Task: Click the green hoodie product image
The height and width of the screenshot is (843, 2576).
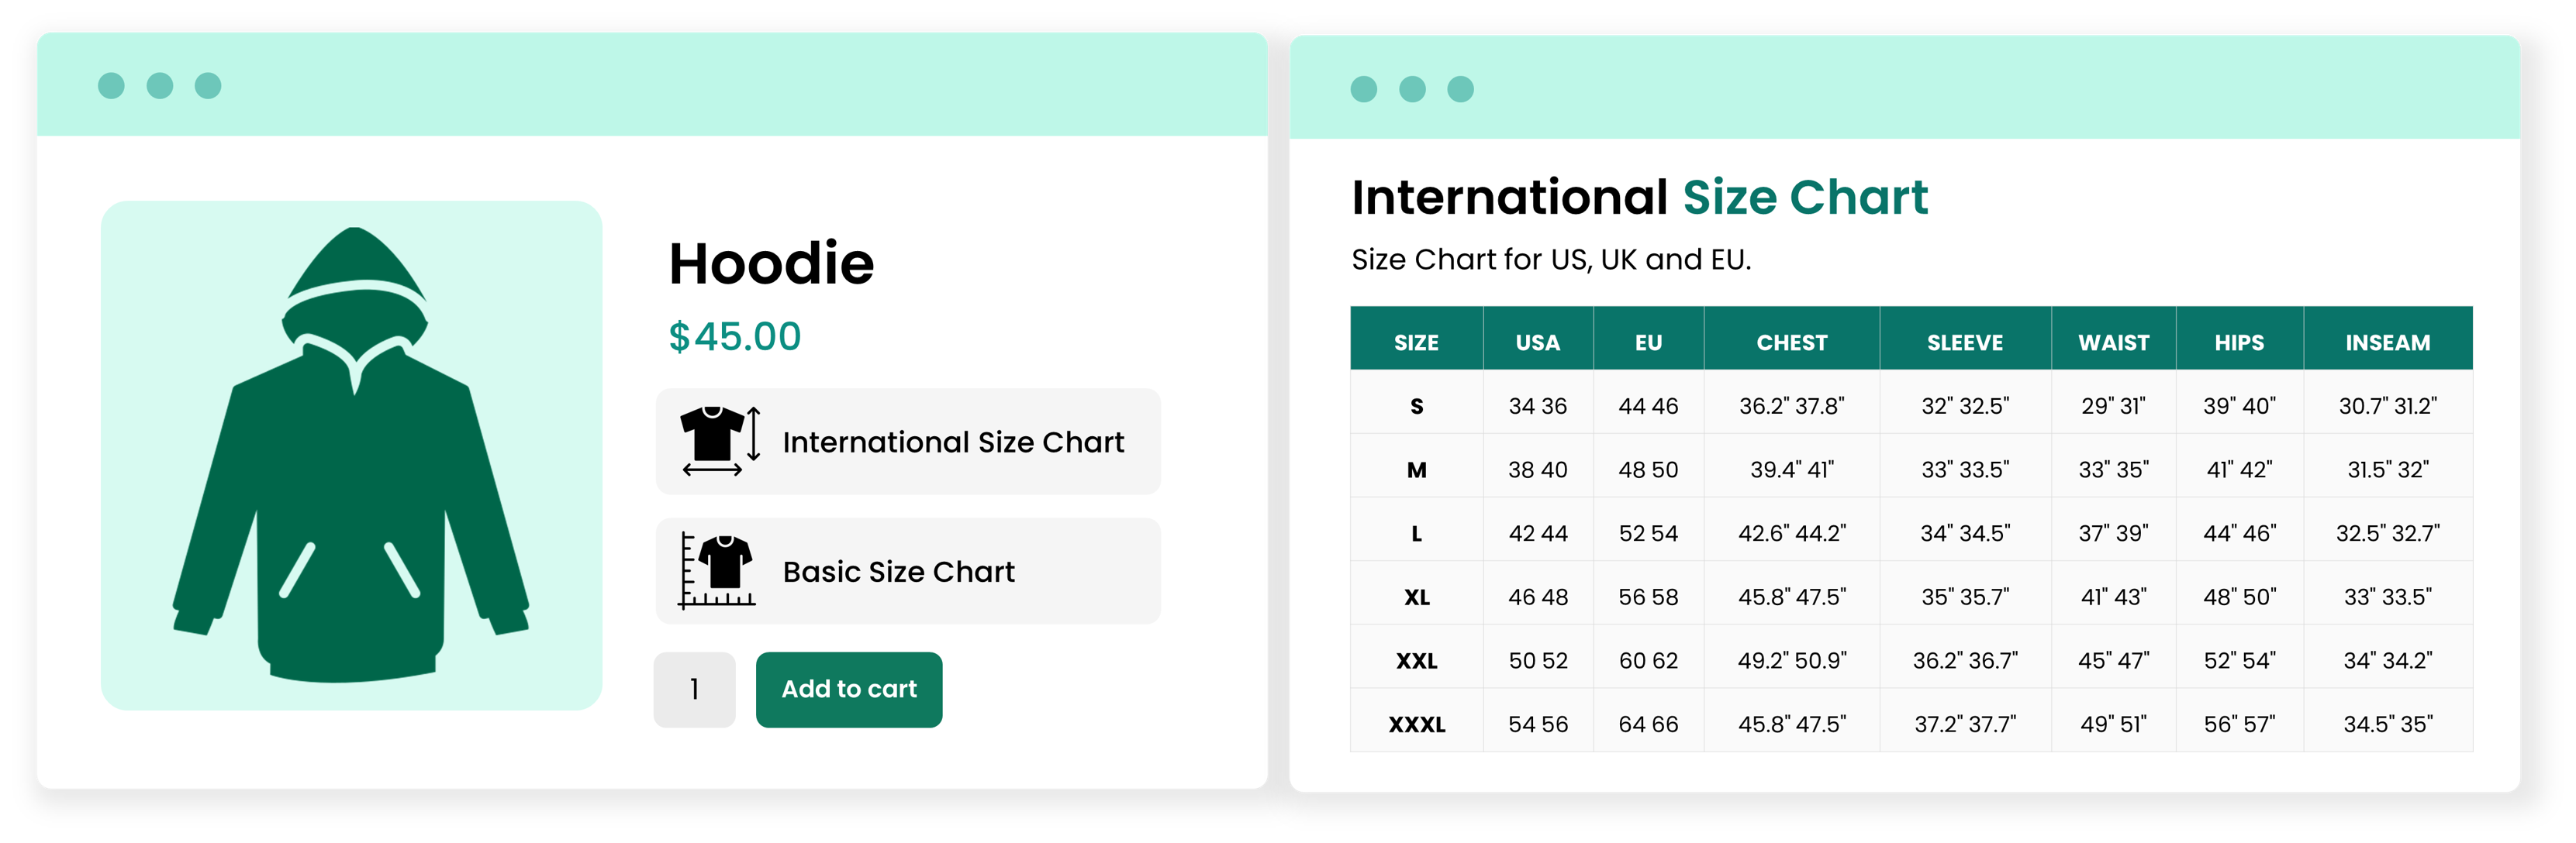Action: tap(351, 456)
